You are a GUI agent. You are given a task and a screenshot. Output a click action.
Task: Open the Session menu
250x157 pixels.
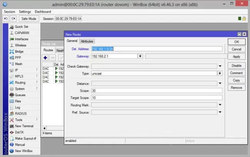click(x=9, y=12)
